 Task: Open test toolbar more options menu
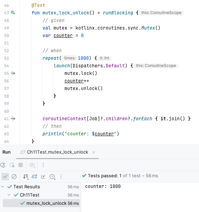click(x=61, y=177)
